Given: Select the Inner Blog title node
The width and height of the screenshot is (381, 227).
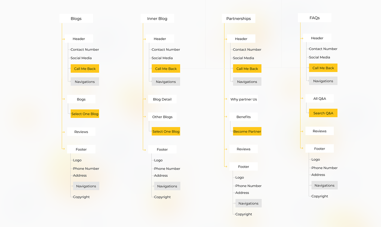Looking at the screenshot, I should pos(157,18).
